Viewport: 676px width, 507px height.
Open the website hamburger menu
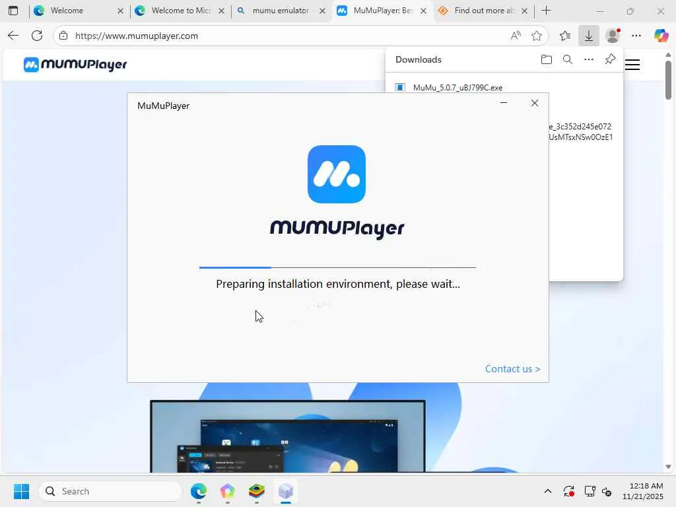(x=632, y=65)
